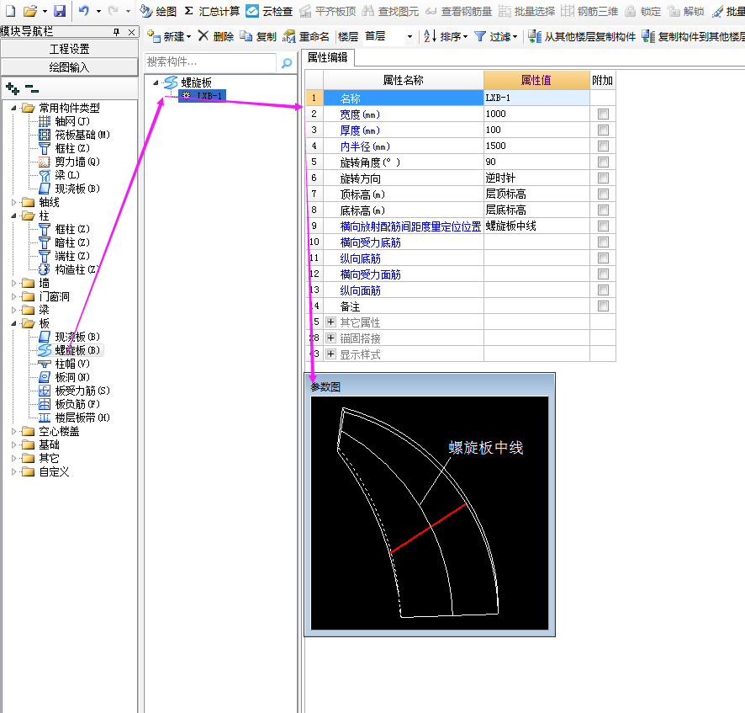Select 板受力筋(S) tree item
This screenshot has width=745, height=713.
(x=75, y=391)
